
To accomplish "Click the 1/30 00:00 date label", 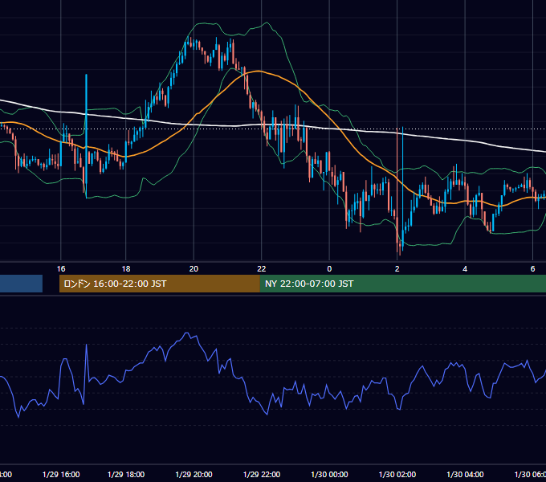I will 329,474.
